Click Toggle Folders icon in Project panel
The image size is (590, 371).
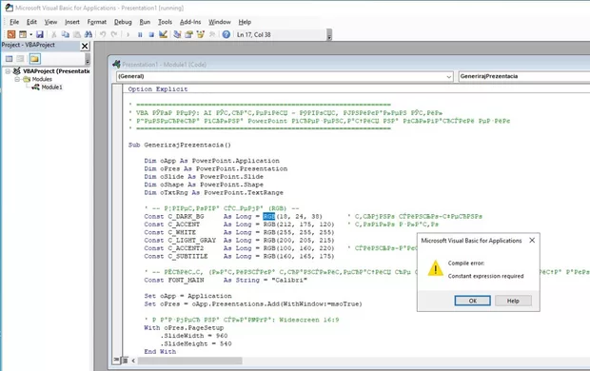(34, 59)
